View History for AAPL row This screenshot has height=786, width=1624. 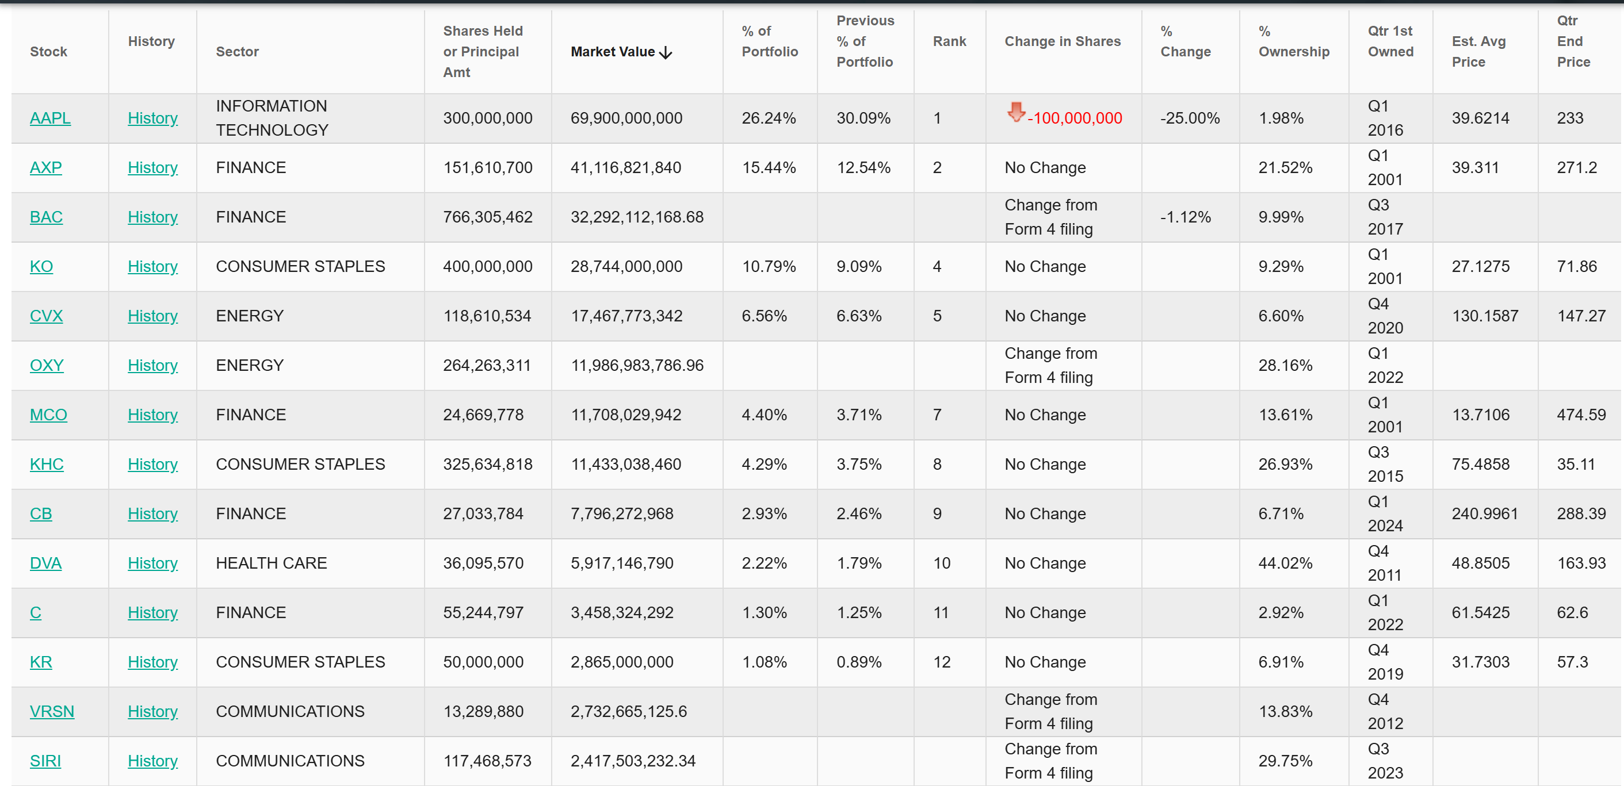pyautogui.click(x=152, y=118)
